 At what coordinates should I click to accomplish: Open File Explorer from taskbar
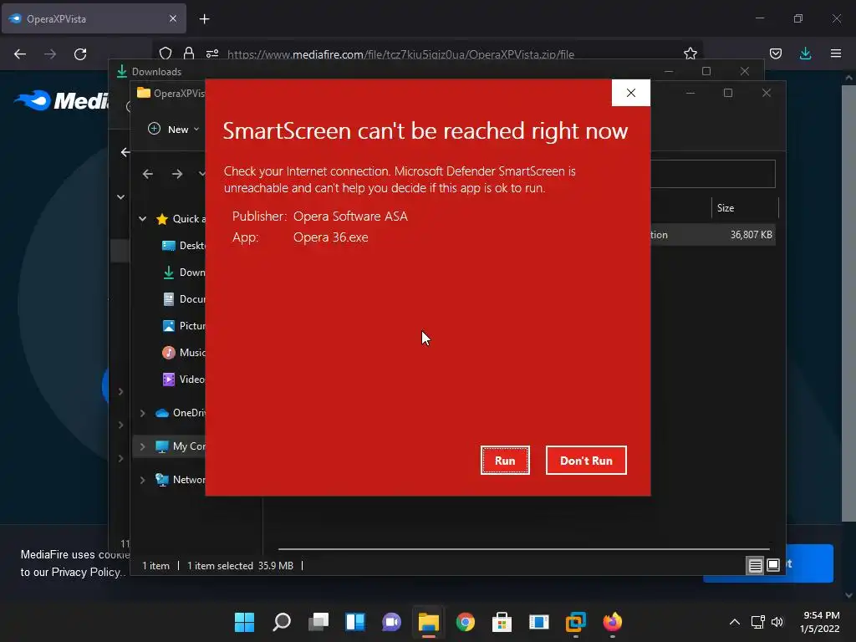[429, 622]
